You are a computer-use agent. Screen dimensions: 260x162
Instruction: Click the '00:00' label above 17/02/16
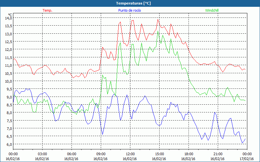pyautogui.click(x=247, y=154)
